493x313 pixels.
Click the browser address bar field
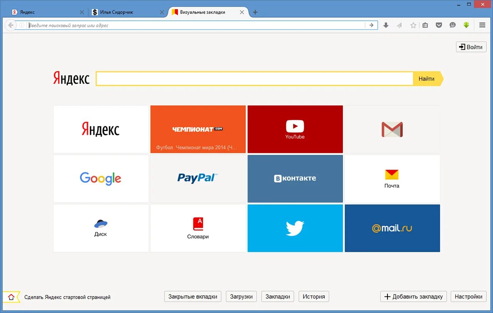(196, 25)
